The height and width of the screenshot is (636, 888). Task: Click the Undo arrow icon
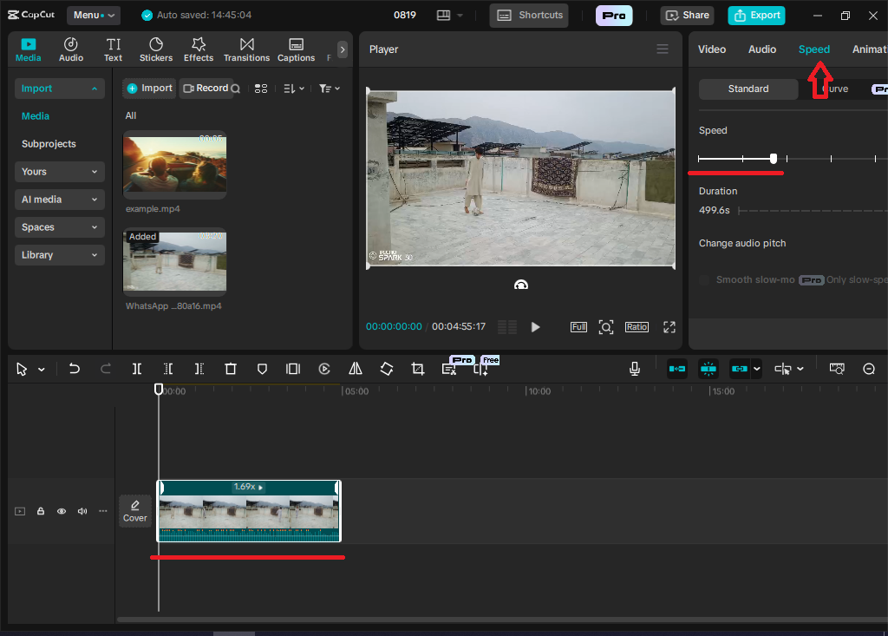point(75,369)
